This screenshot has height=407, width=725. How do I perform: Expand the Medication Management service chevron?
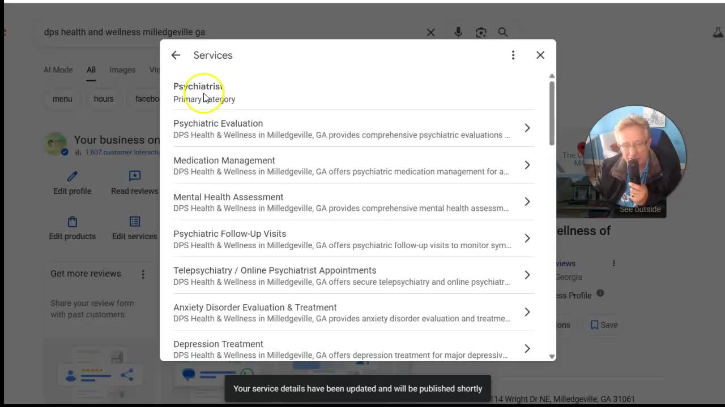click(x=527, y=165)
